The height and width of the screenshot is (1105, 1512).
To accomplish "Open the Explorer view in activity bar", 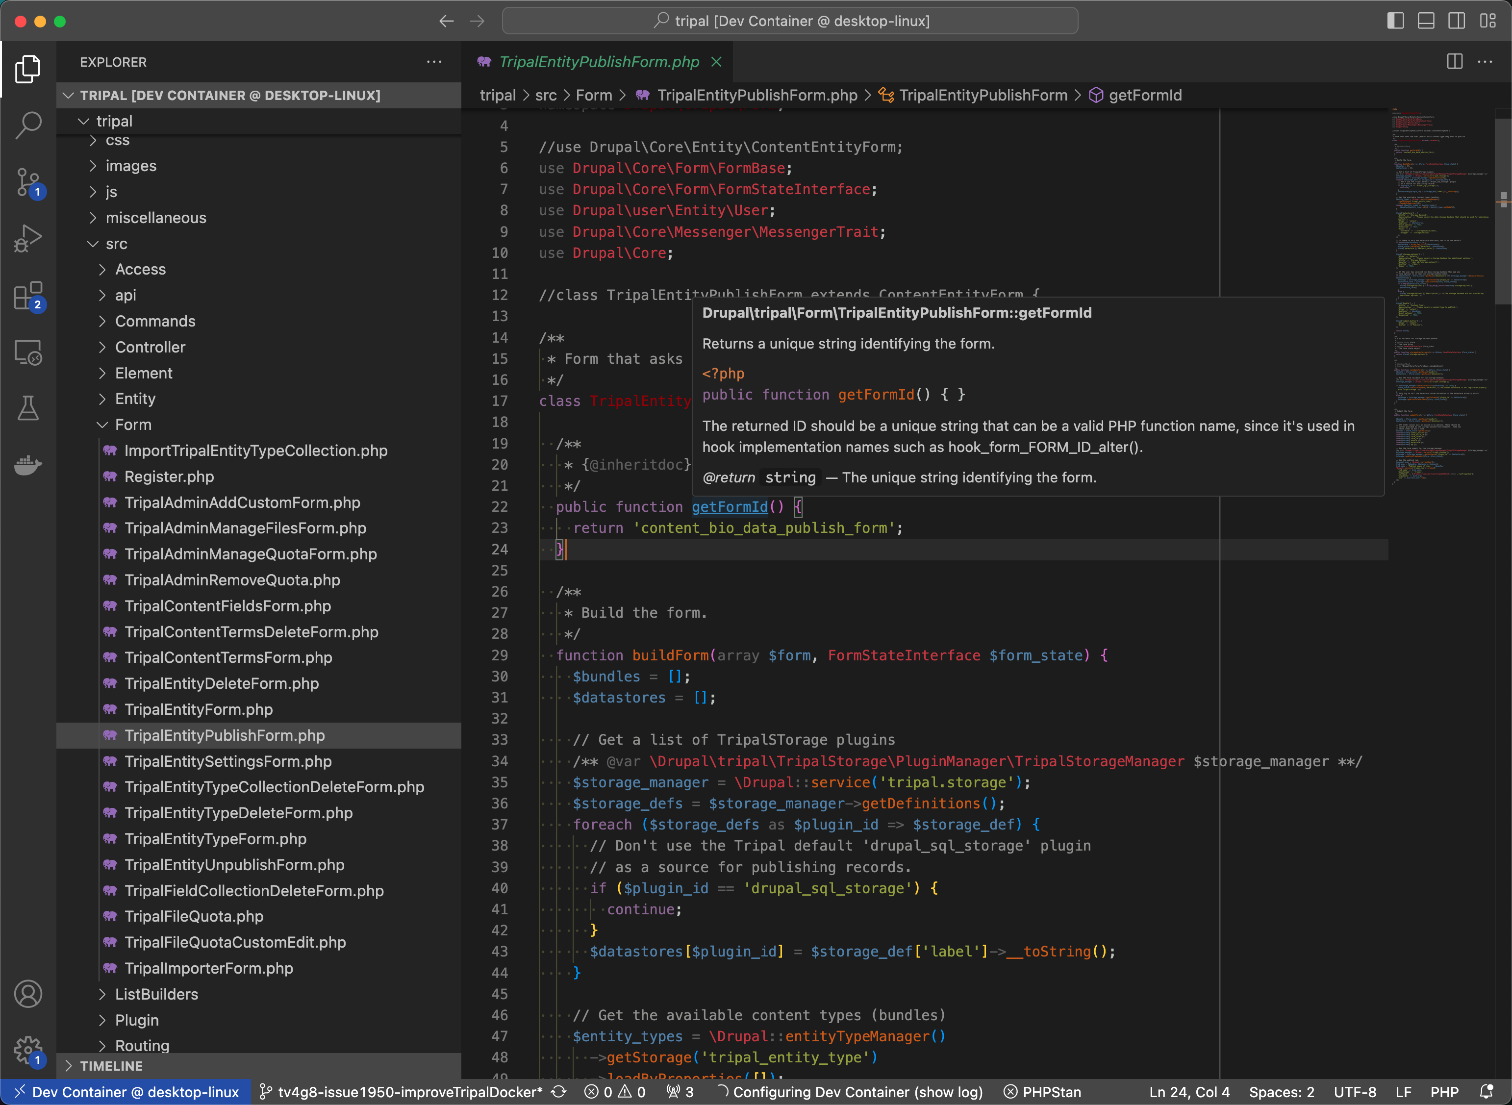I will pos(27,69).
